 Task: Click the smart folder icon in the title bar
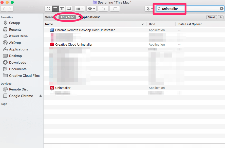tap(95, 2)
